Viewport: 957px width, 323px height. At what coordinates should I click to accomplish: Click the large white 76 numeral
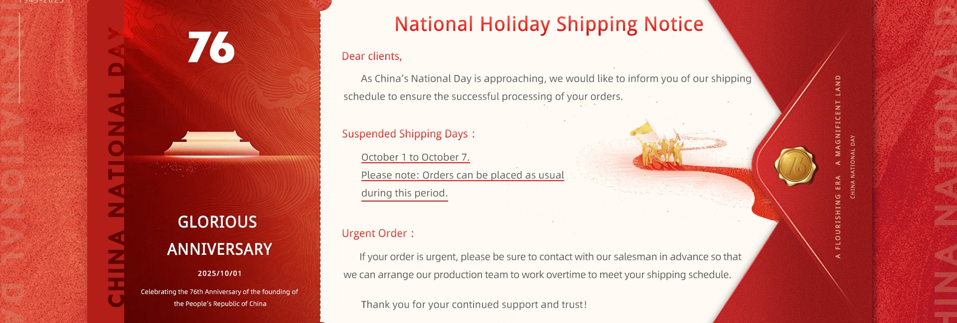pos(211,48)
